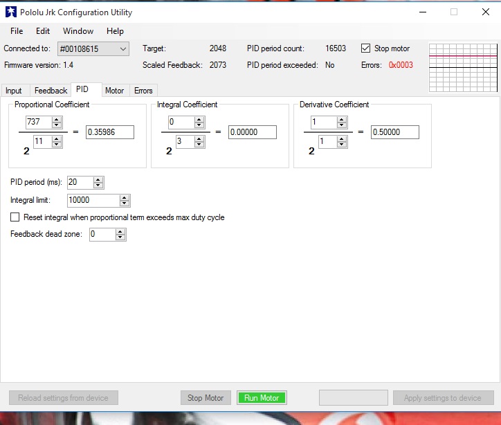Click the Stop Motor button

206,398
